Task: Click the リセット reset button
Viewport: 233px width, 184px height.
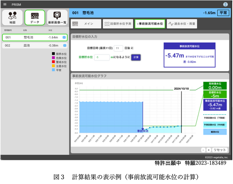Action: pyautogui.click(x=220, y=150)
